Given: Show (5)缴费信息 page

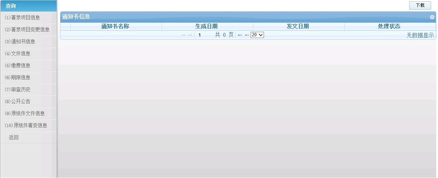Looking at the screenshot, I should click(18, 65).
